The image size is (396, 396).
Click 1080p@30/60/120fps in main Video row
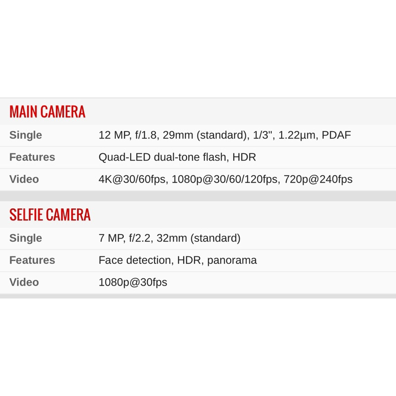pos(226,179)
